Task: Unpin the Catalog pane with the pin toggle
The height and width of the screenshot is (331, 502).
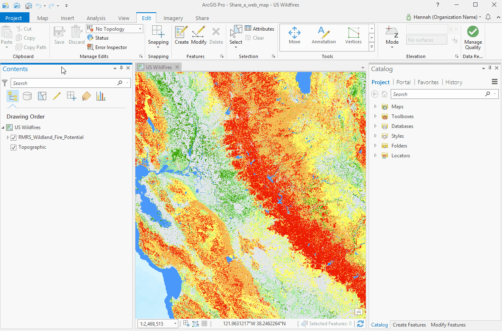Action: tap(490, 68)
